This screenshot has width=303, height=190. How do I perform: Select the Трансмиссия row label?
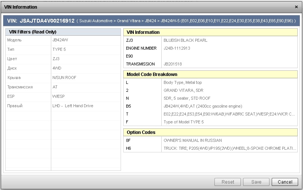pos(20,87)
